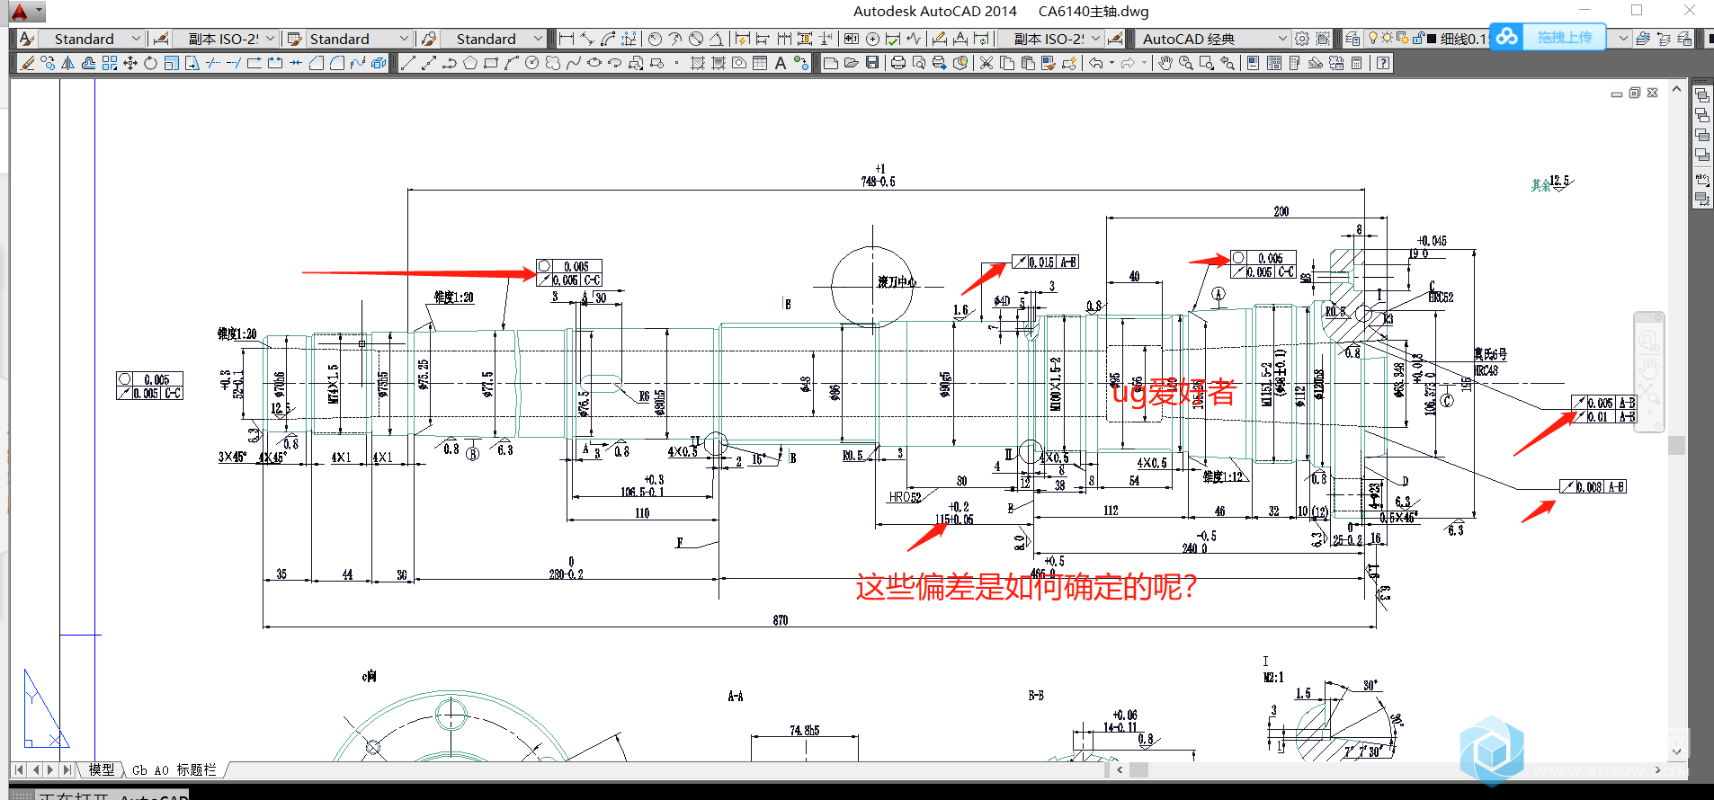Viewport: 1714px width, 800px height.
Task: Open the Help question mark icon
Action: pos(1383,63)
